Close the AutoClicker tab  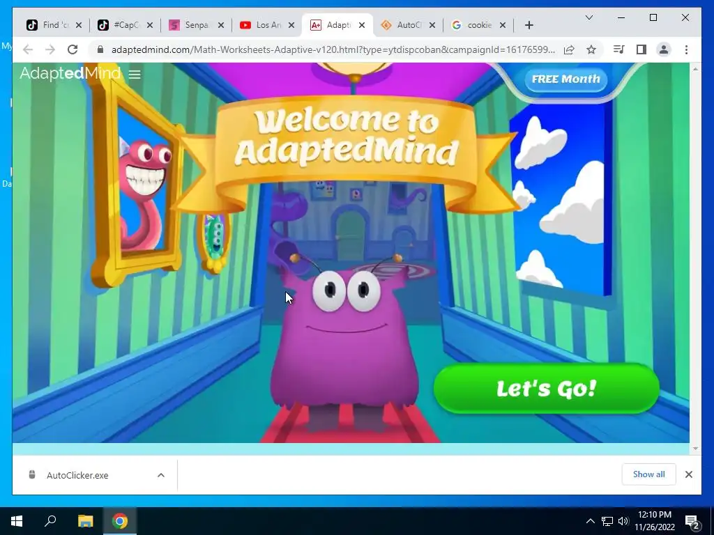point(432,25)
